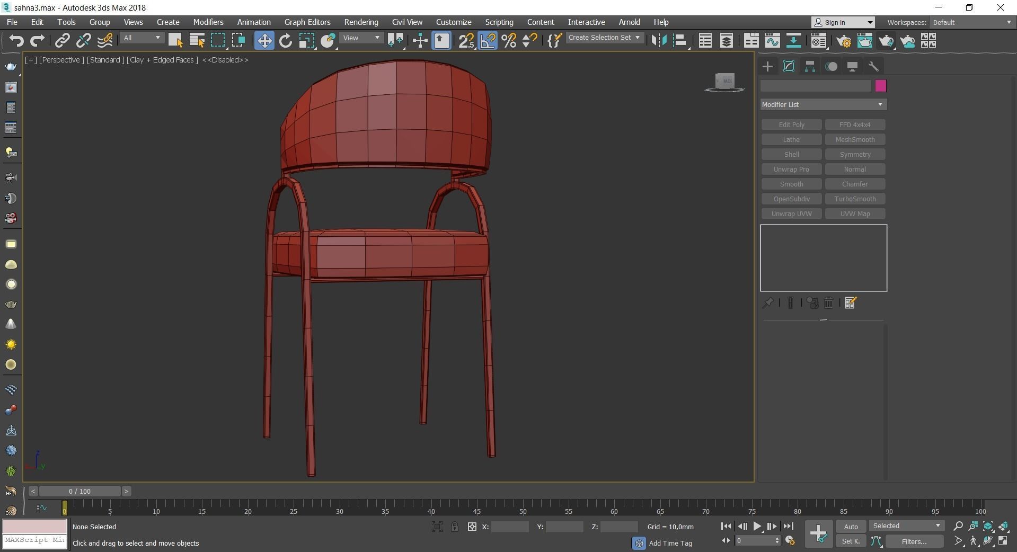Click the Redo arrow icon

pyautogui.click(x=37, y=41)
